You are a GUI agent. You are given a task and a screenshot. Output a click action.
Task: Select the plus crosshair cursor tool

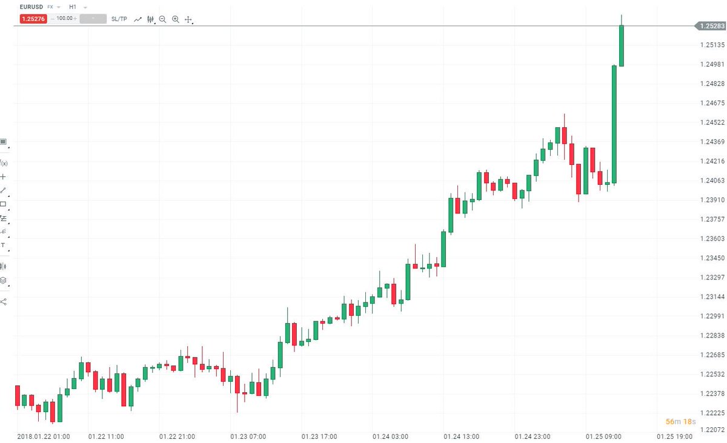point(3,176)
